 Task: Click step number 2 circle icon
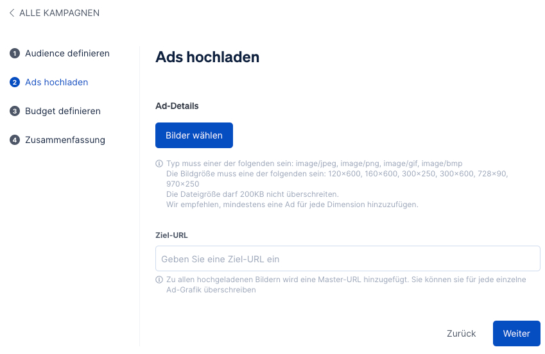(15, 82)
